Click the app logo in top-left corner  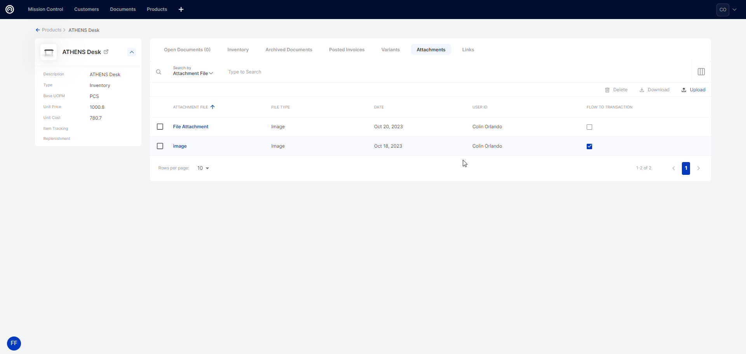click(10, 9)
